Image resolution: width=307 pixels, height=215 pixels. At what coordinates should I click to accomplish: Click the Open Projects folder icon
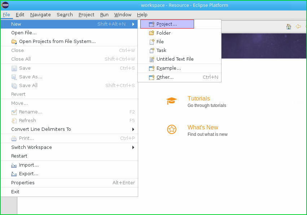point(14,42)
